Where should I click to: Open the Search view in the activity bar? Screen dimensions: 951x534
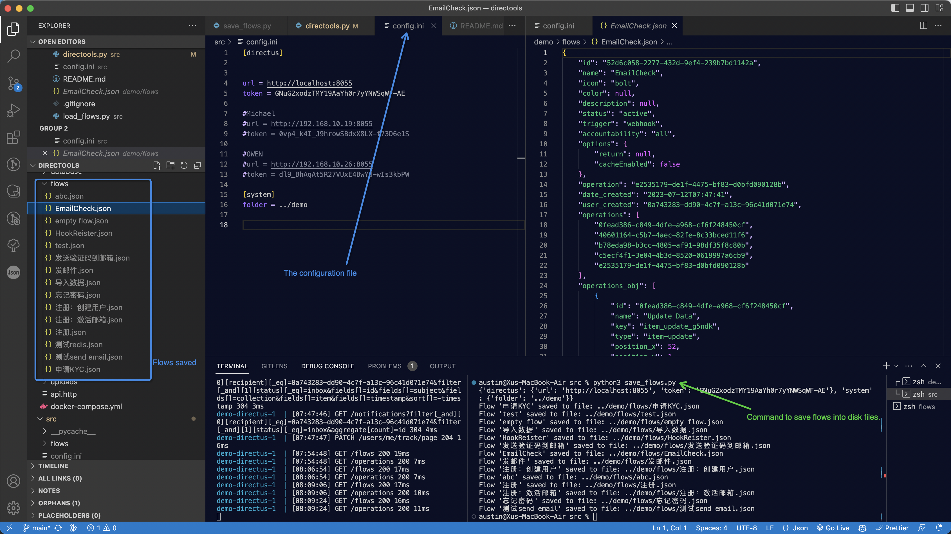(14, 55)
